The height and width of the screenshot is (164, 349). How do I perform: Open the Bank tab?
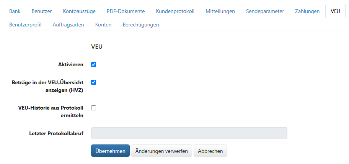coord(15,11)
